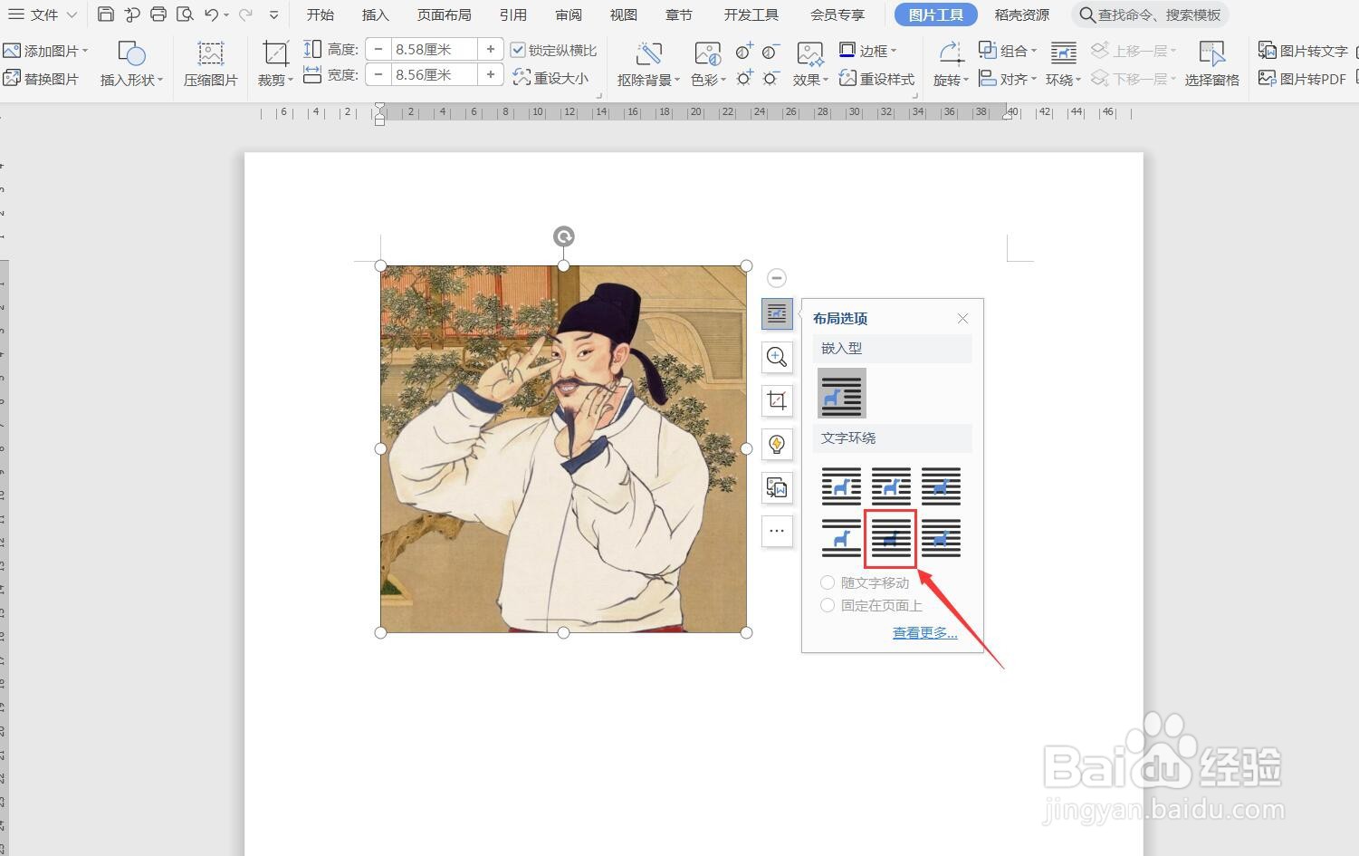Expand quick access toolbar customize arrow
The image size is (1359, 856).
274,15
